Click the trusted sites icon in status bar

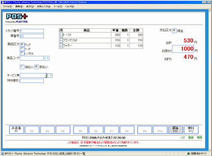(188, 153)
